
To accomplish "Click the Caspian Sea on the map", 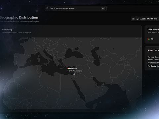I will point(96,56).
